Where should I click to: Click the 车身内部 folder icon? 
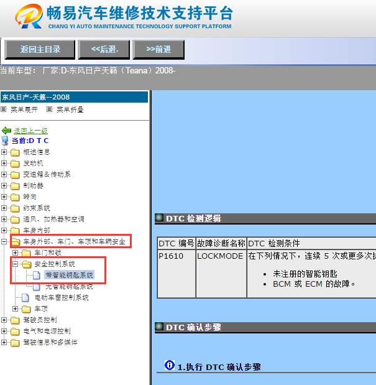coord(15,231)
